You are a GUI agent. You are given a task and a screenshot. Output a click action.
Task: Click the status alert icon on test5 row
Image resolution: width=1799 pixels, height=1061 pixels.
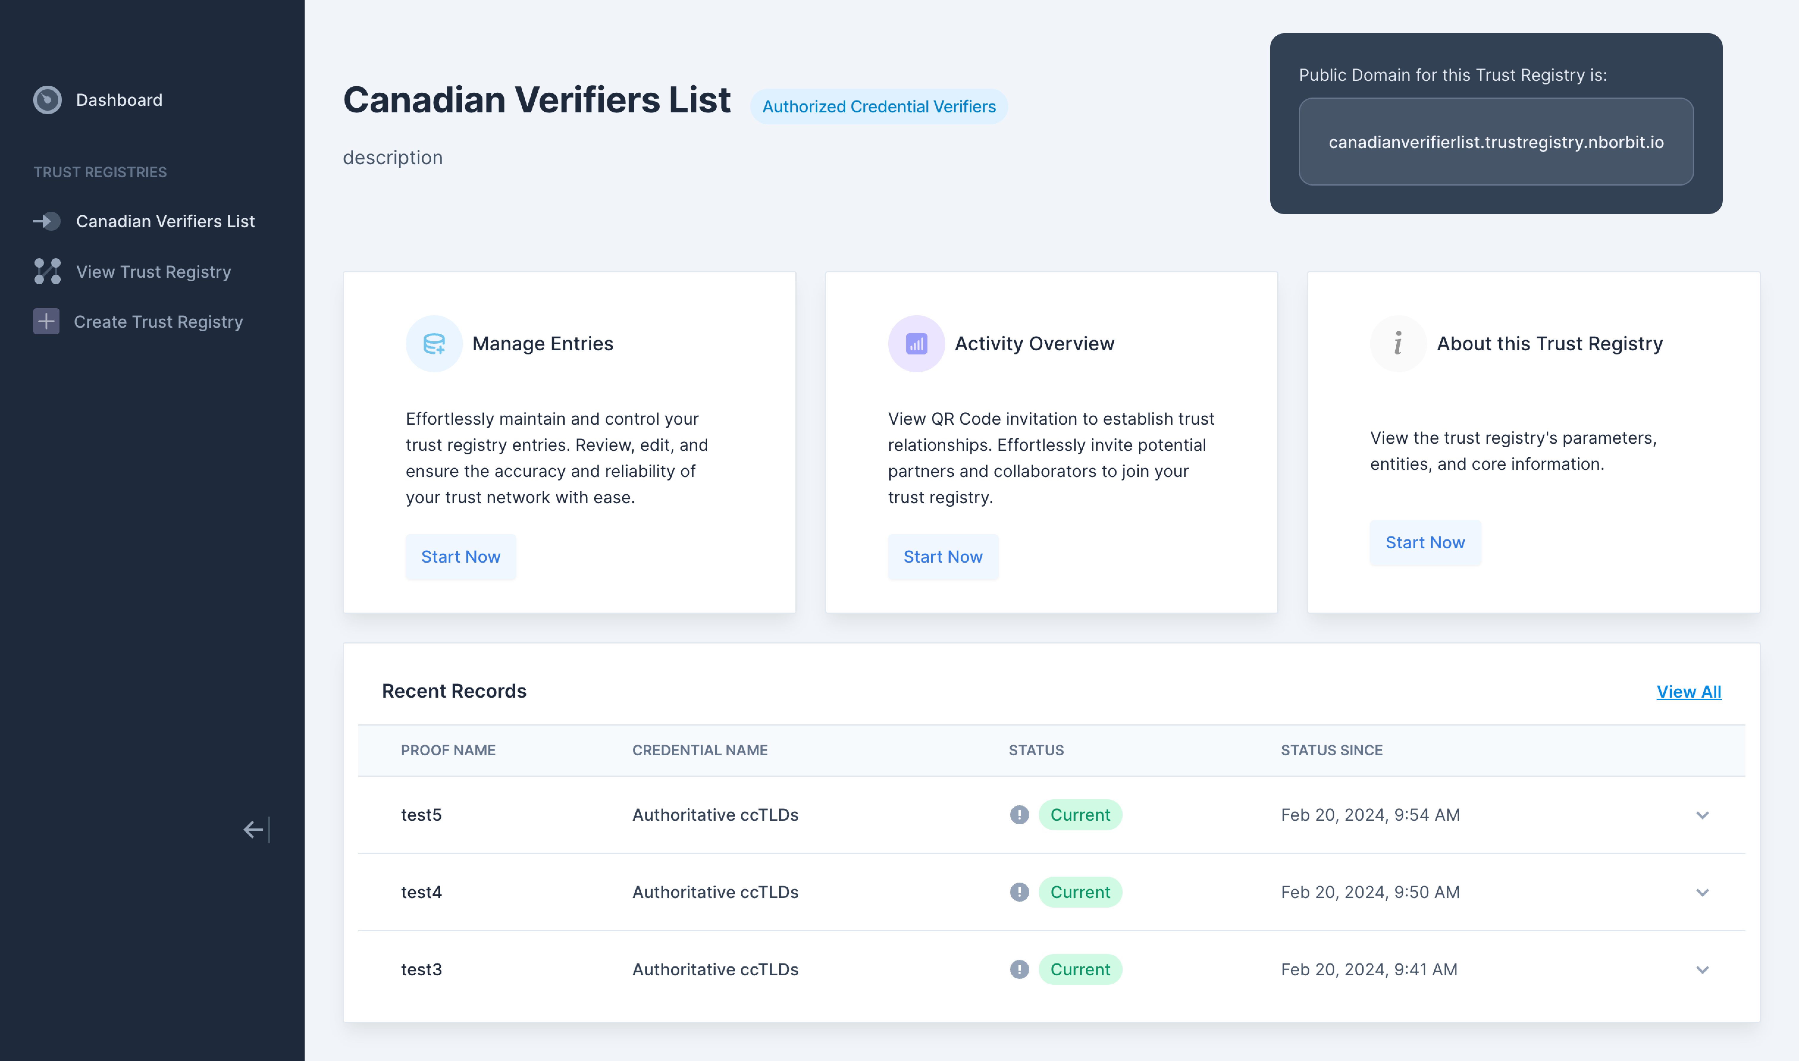(1018, 814)
